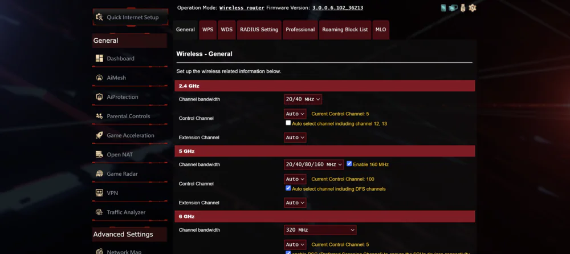
Task: Open Game Acceleration page
Action: [x=130, y=135]
